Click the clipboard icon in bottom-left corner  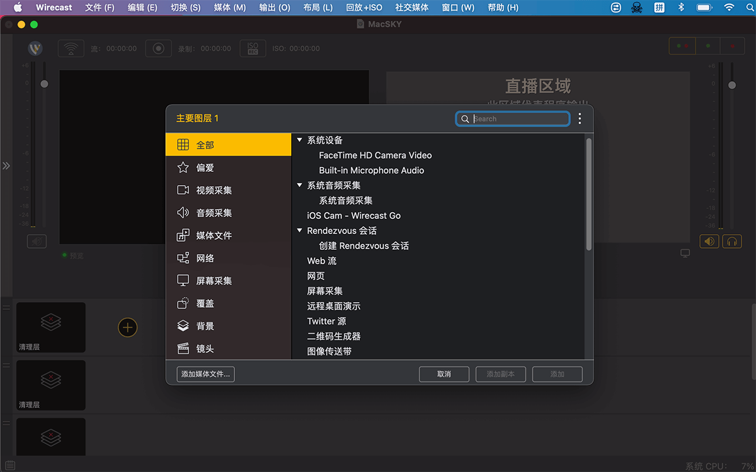click(10, 465)
